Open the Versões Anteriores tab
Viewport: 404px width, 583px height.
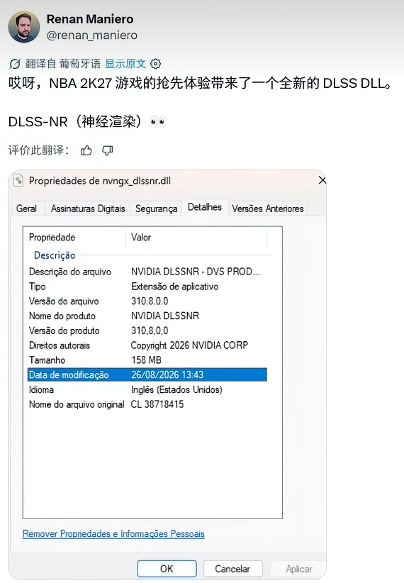tap(268, 209)
